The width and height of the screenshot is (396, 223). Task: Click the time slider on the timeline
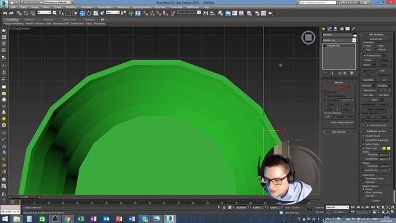click(x=24, y=197)
